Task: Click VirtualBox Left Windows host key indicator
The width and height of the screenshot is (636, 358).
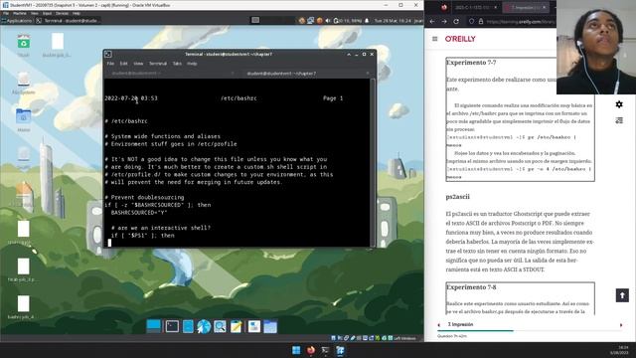Action: click(404, 338)
